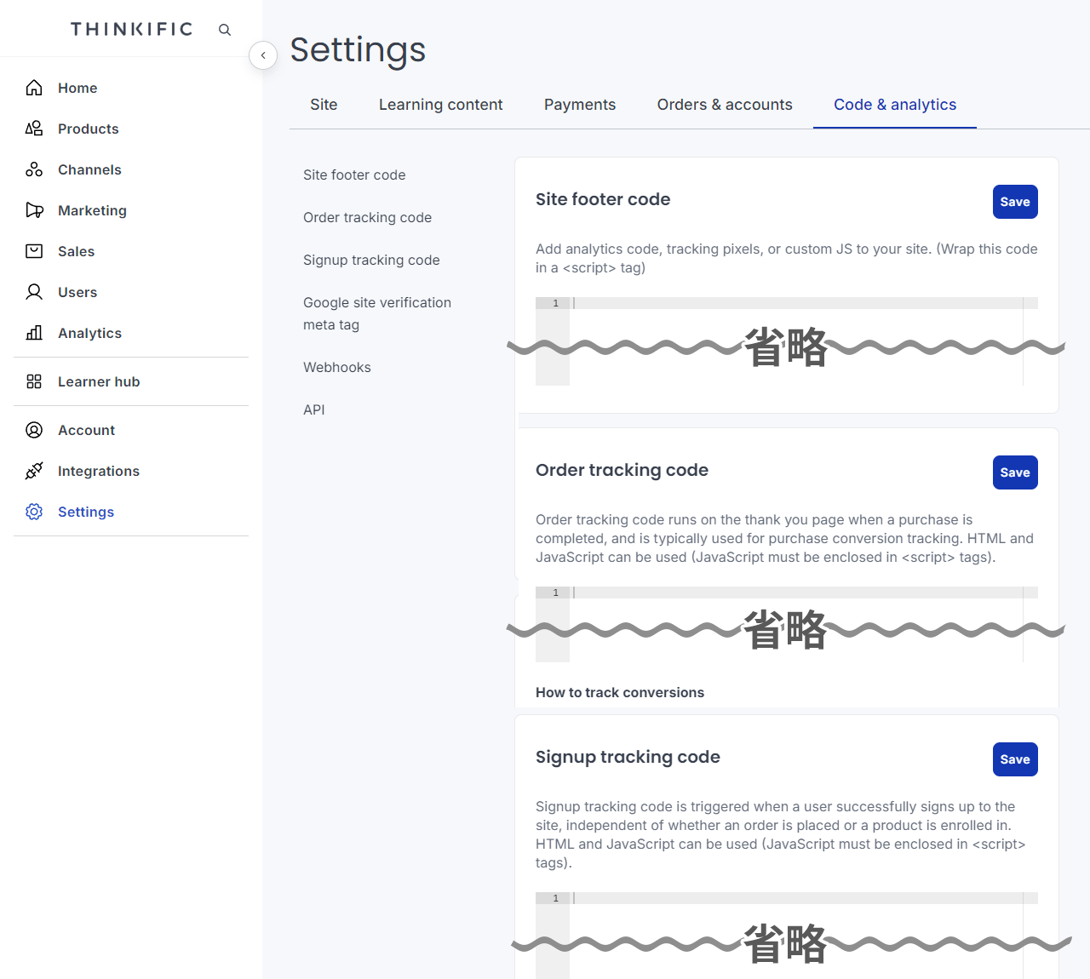Go to Orders & accounts tab

click(x=724, y=105)
